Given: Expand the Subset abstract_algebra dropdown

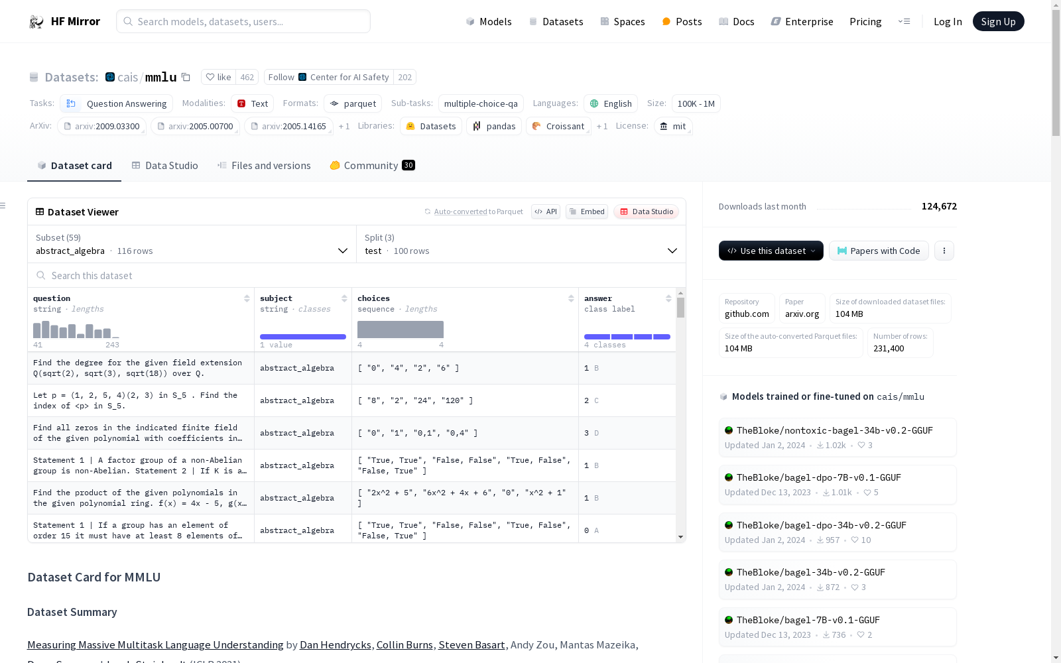Looking at the screenshot, I should pyautogui.click(x=192, y=244).
